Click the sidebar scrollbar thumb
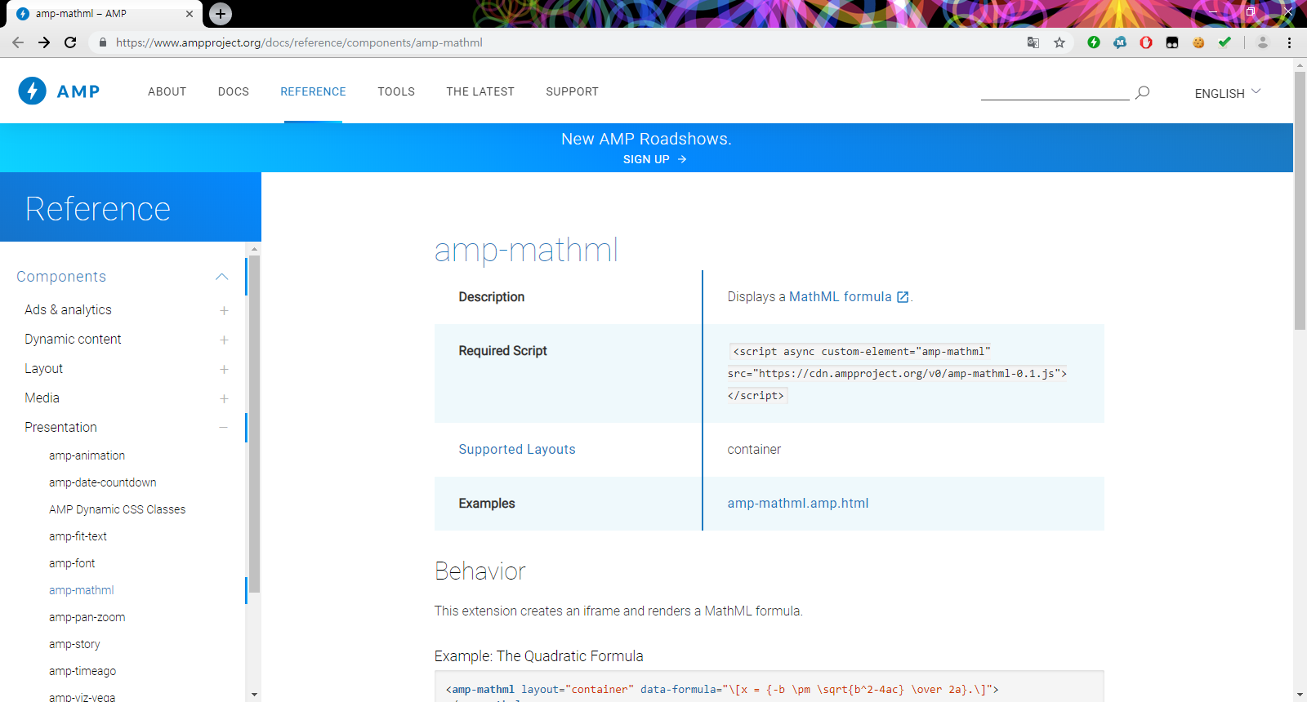1307x702 pixels. 254,424
